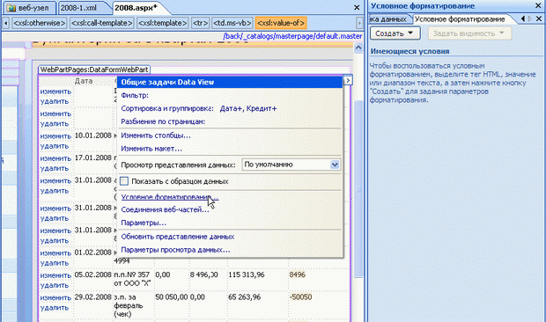The height and width of the screenshot is (322, 546).
Task: Click Изменить столбцы menu entry
Action: (x=156, y=135)
